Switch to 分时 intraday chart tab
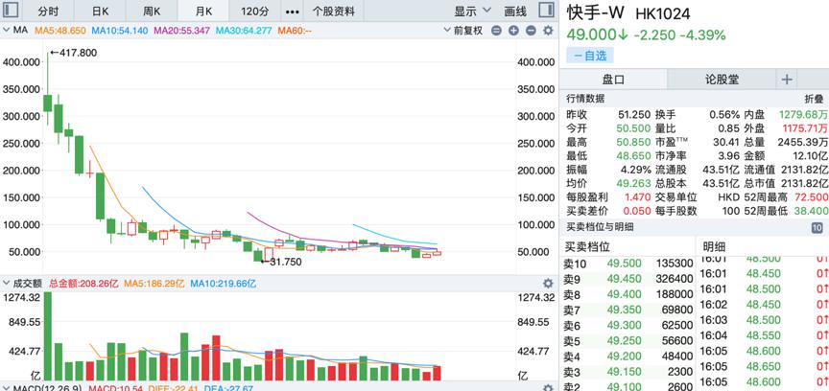This screenshot has height=391, width=829. point(49,11)
